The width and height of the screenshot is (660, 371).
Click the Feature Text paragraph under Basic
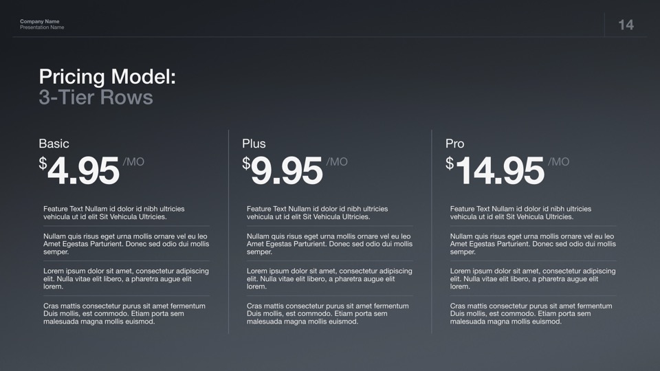pos(114,213)
